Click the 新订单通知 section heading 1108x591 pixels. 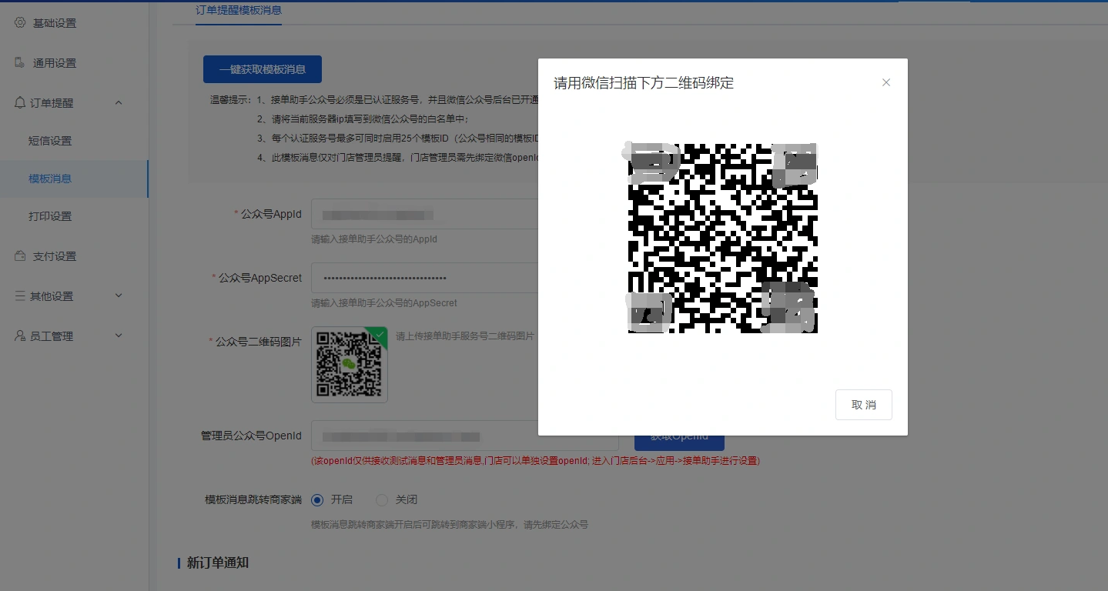[x=218, y=563]
